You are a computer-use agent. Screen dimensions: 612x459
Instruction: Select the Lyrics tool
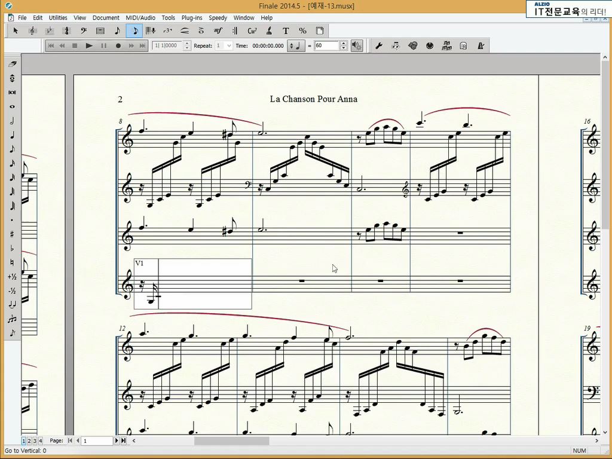click(269, 30)
